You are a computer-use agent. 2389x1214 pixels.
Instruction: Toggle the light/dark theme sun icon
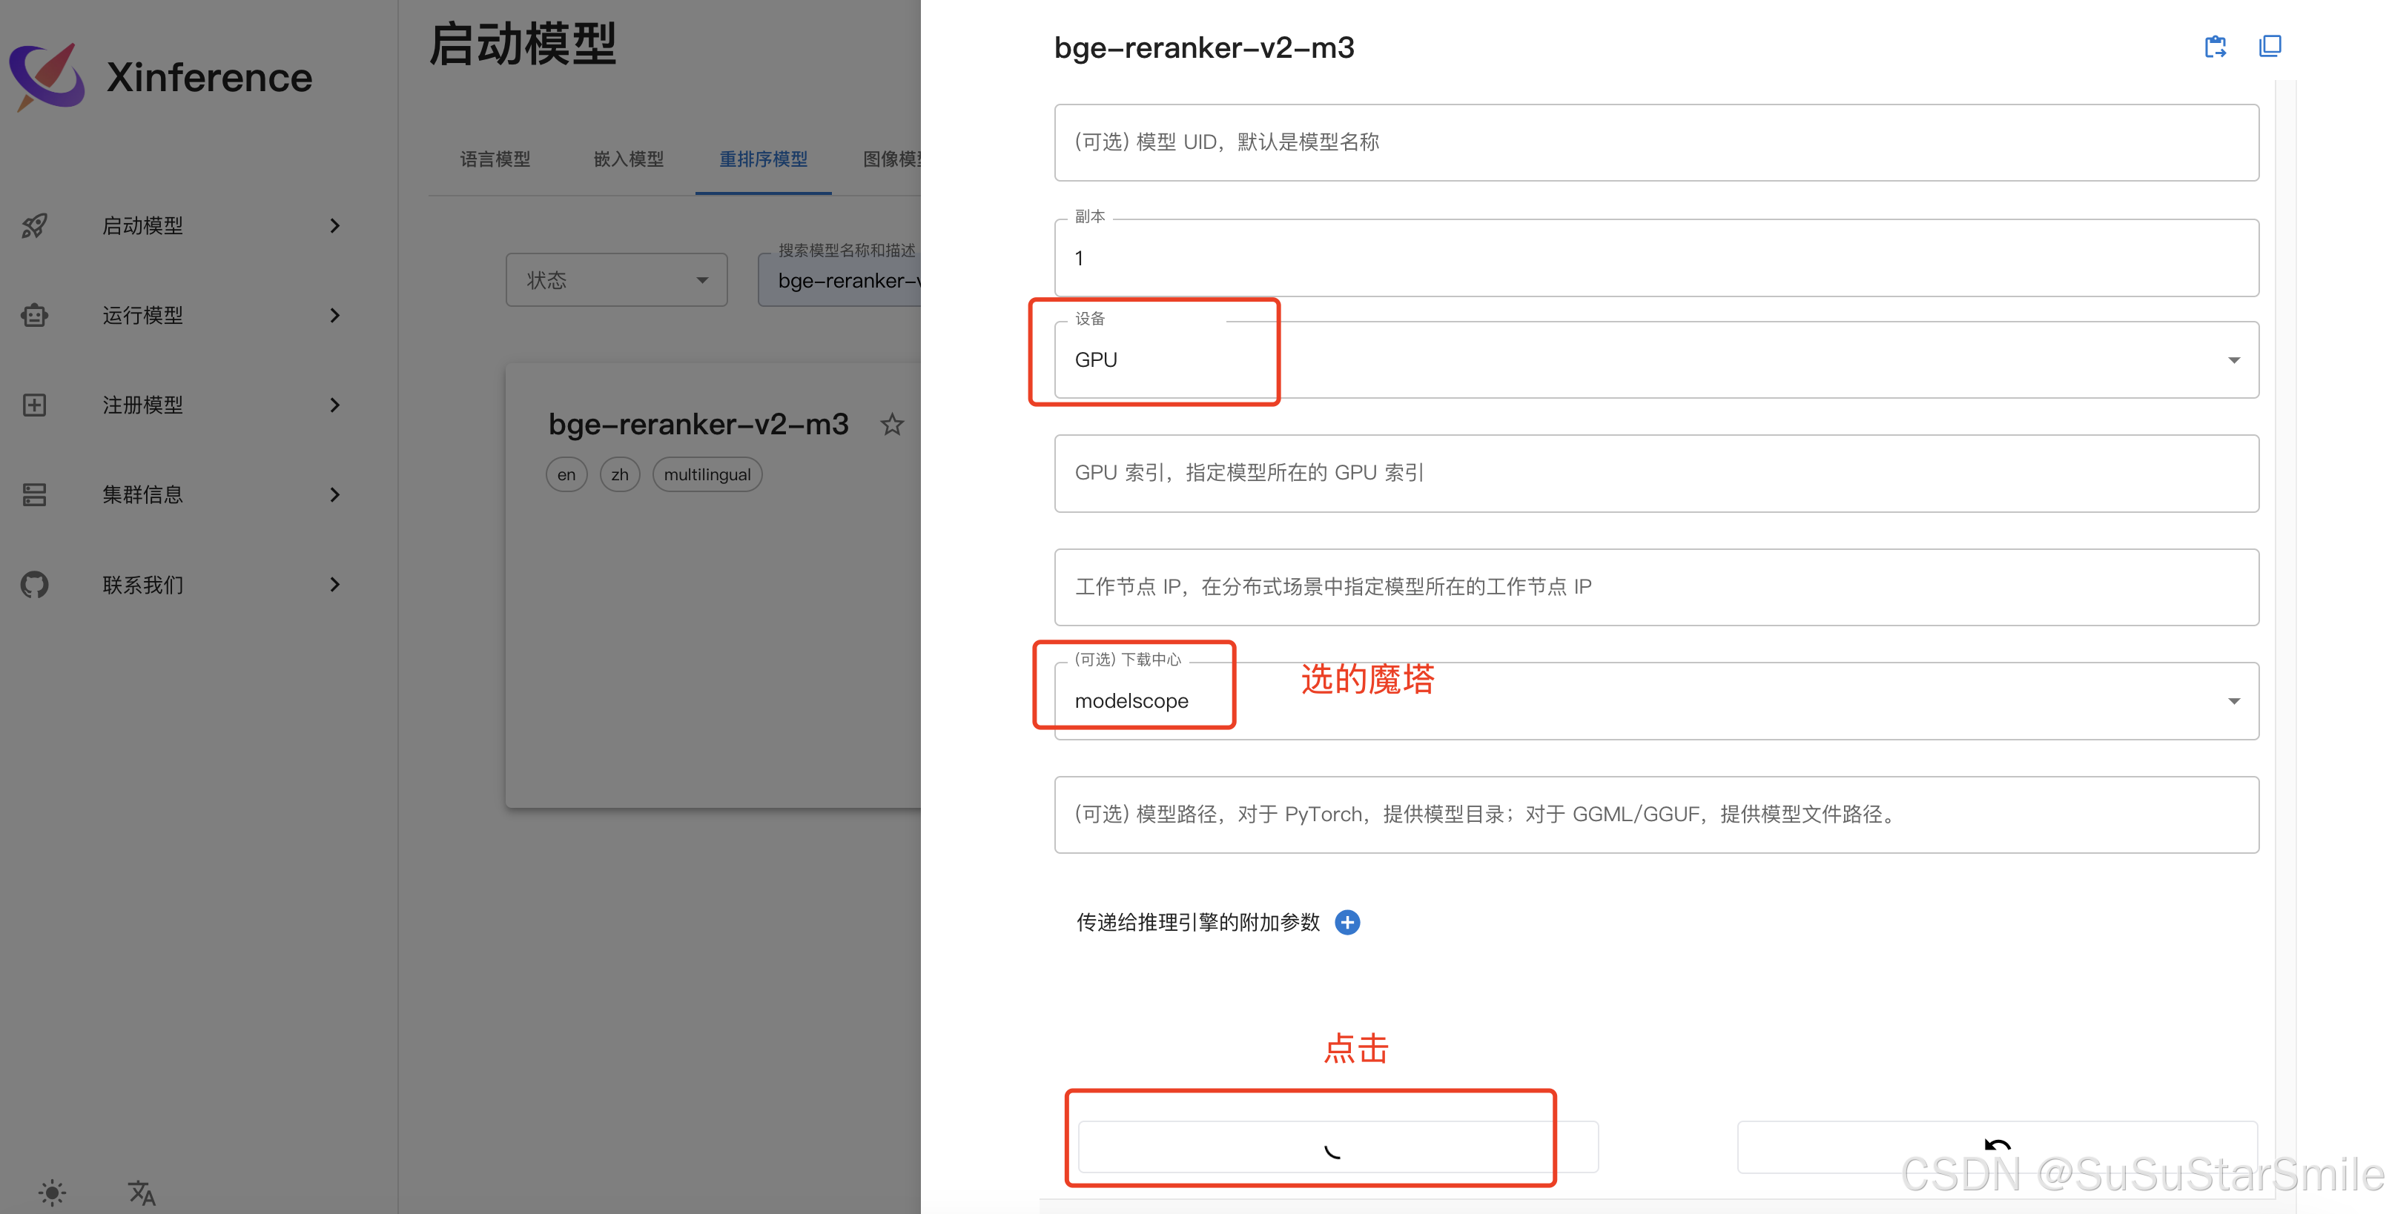pyautogui.click(x=52, y=1192)
